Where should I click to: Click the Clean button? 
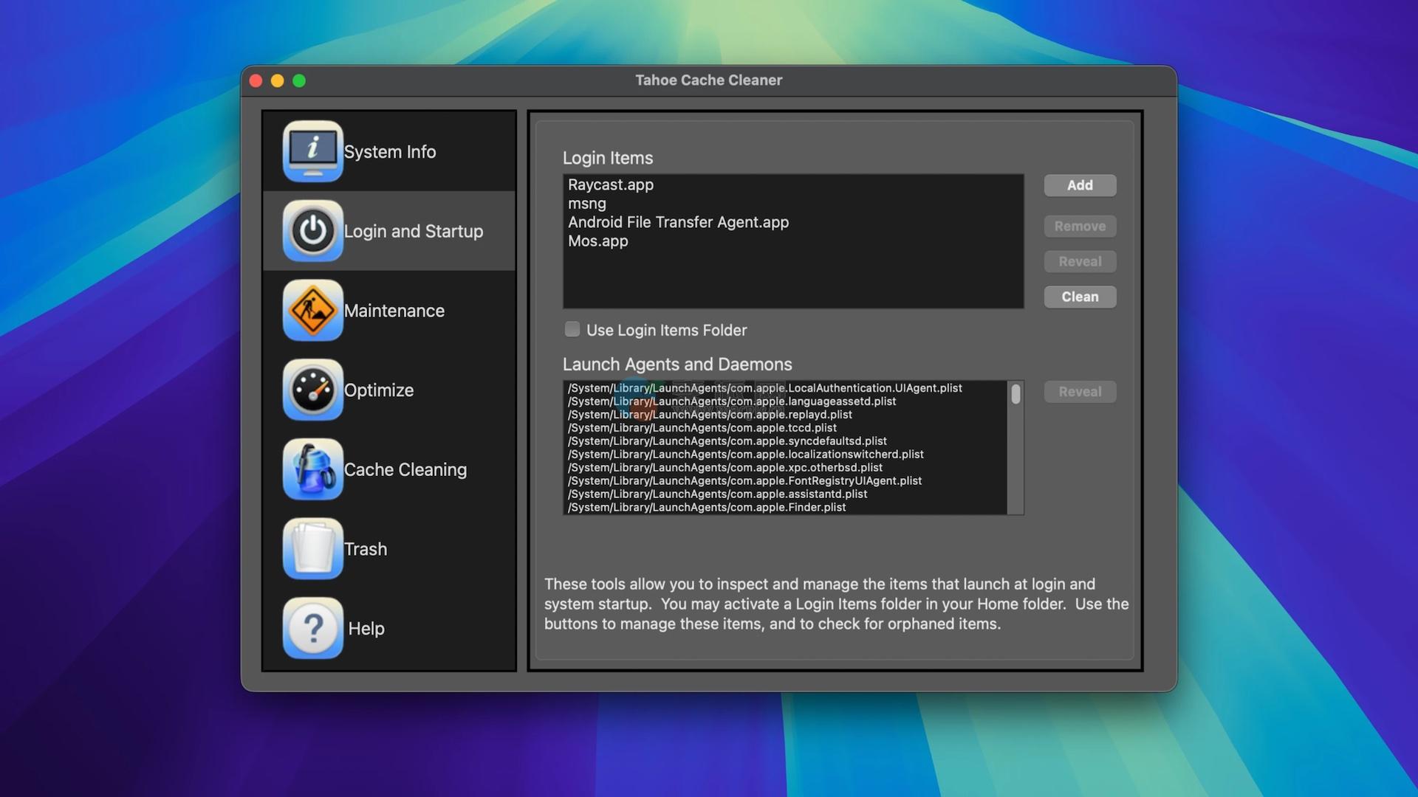[1079, 297]
